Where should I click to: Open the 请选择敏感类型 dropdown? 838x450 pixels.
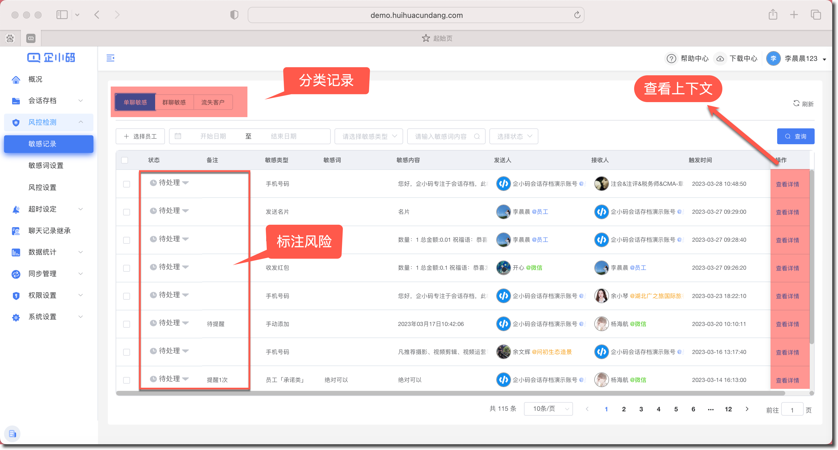click(x=369, y=136)
